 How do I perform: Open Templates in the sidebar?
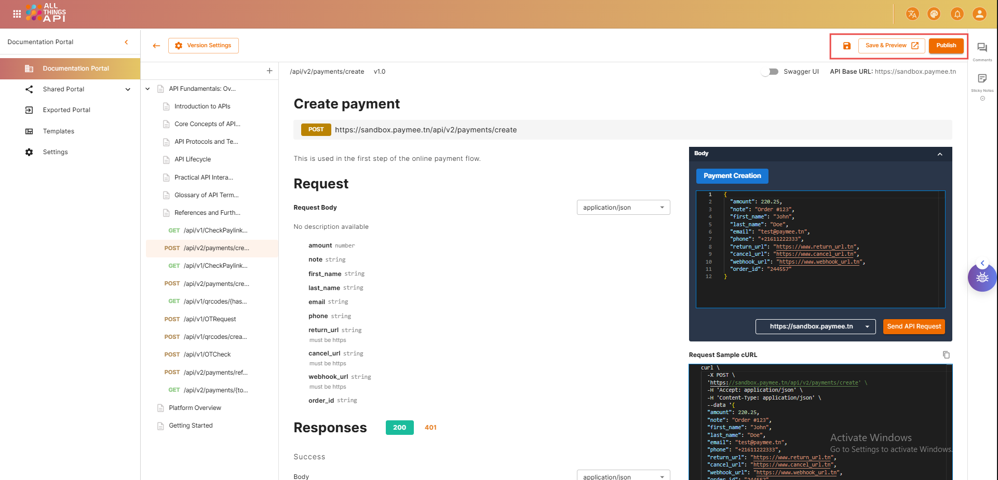59,131
